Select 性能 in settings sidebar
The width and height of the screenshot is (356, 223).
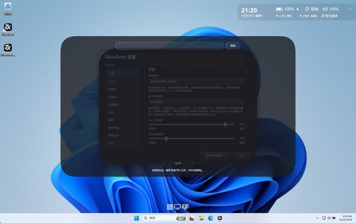coord(122,113)
